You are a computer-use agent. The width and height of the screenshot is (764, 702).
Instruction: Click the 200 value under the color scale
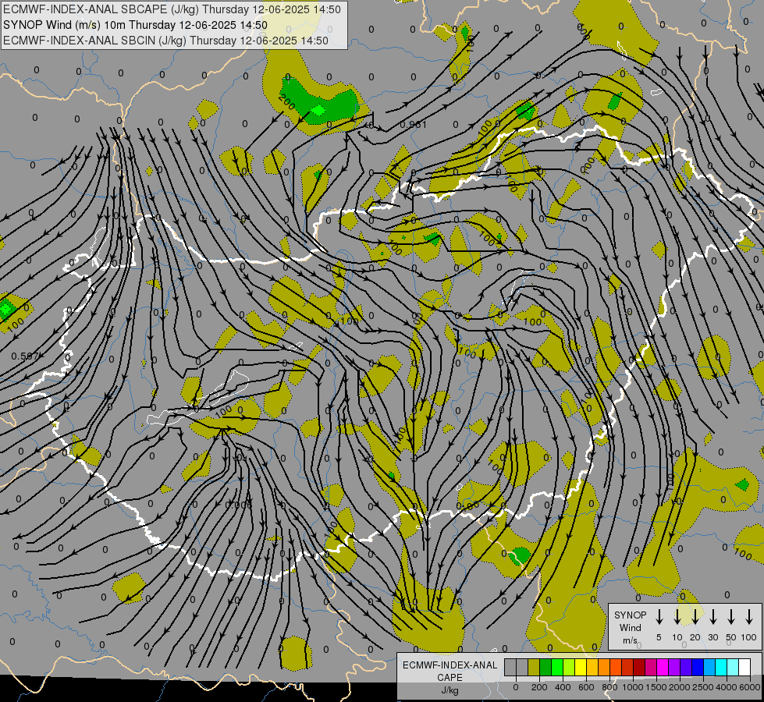tap(539, 687)
